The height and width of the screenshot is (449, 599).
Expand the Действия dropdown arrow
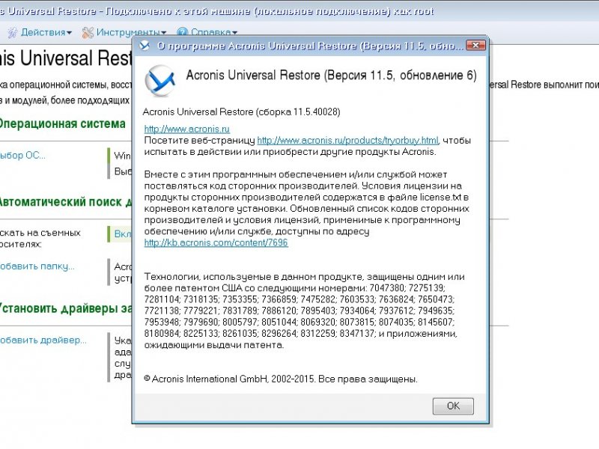(69, 33)
